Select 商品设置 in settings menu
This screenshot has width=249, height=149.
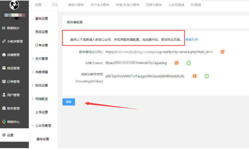[41, 32]
